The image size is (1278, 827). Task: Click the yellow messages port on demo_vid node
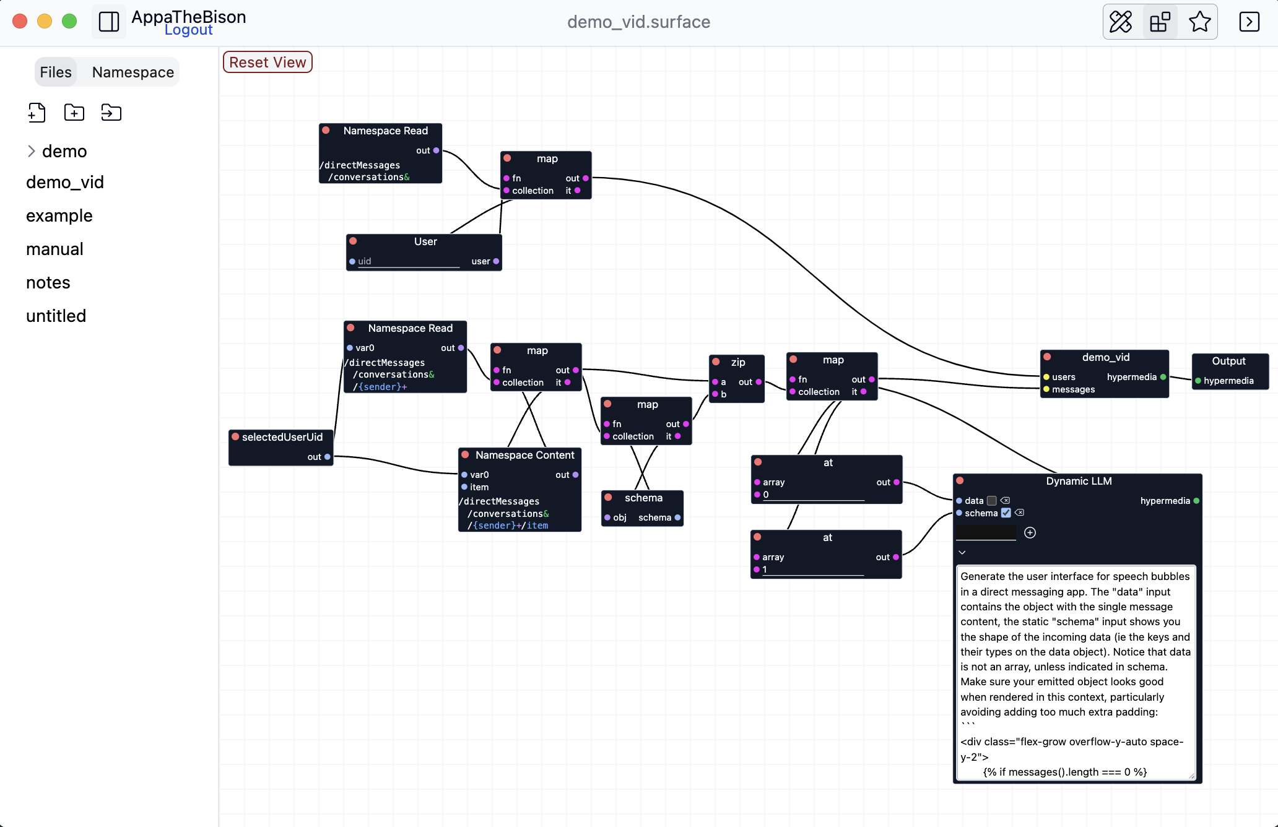[x=1046, y=389]
